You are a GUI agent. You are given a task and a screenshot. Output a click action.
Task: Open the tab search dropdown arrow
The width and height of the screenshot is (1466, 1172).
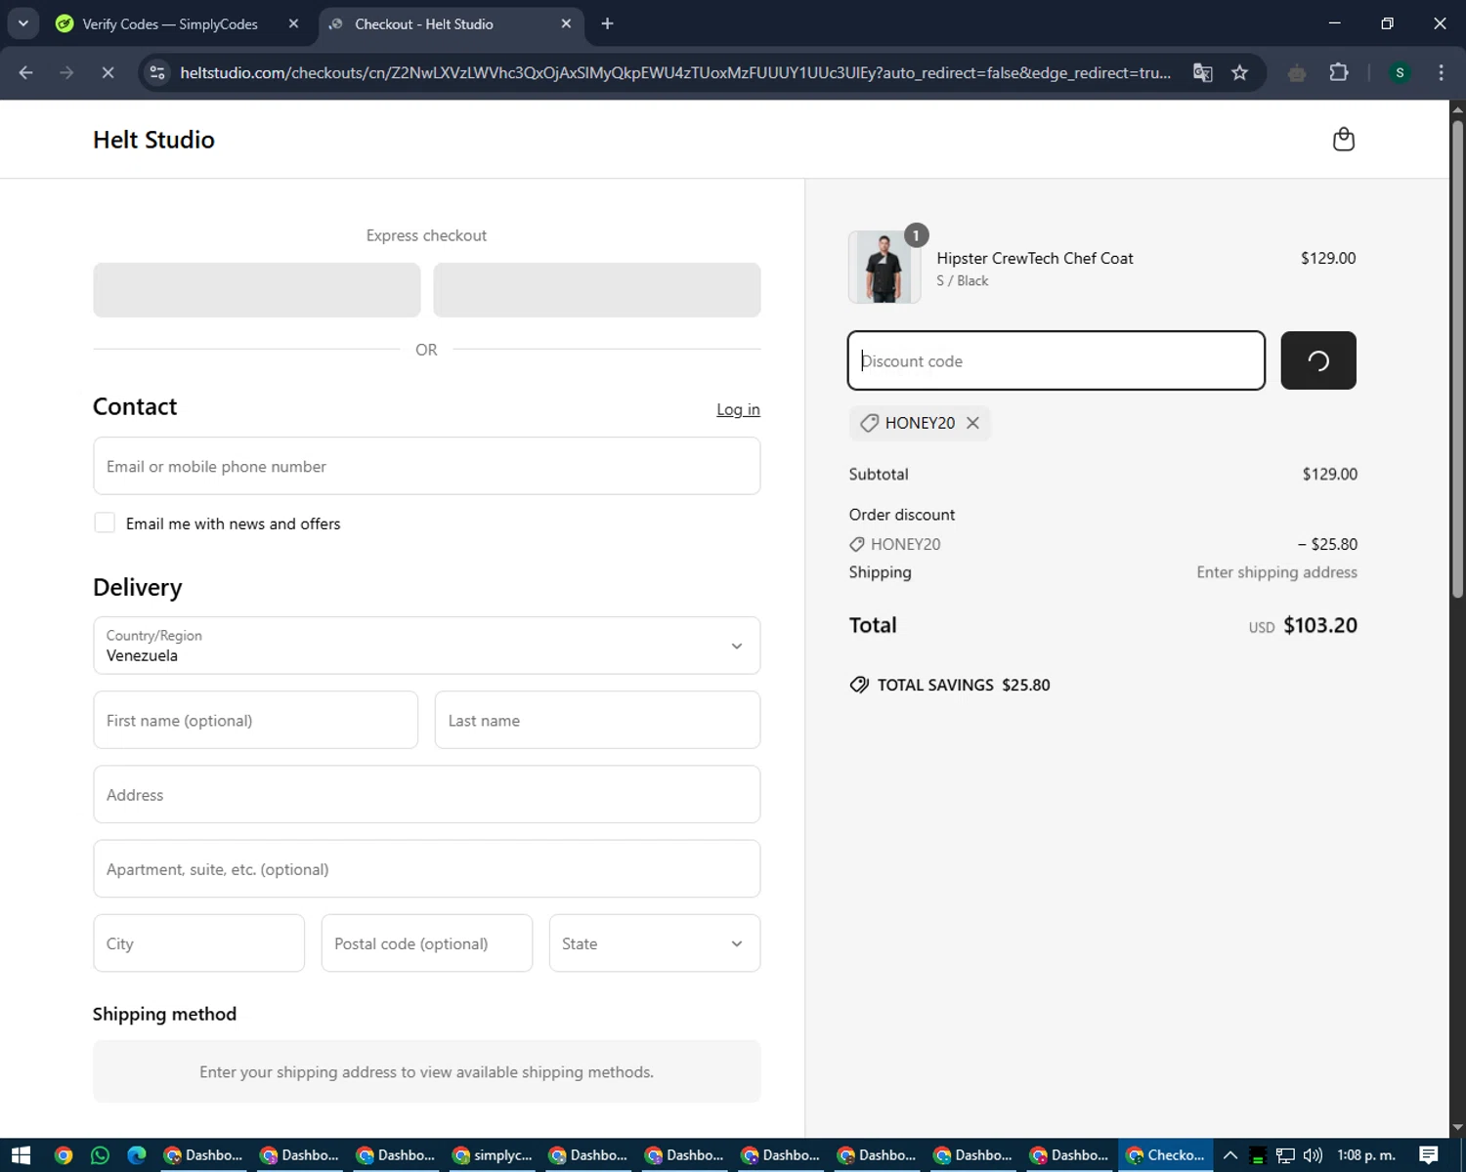(22, 23)
